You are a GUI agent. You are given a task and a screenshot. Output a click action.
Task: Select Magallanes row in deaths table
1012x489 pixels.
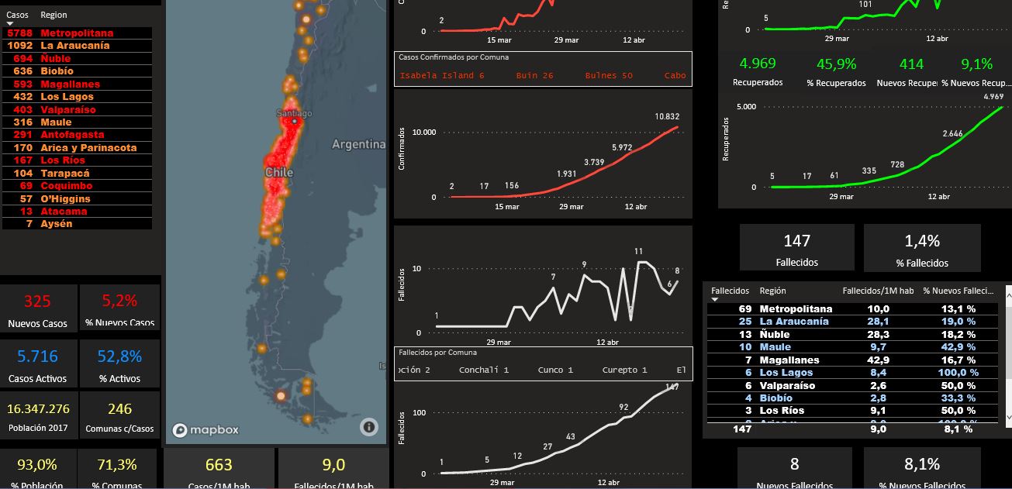tap(789, 360)
